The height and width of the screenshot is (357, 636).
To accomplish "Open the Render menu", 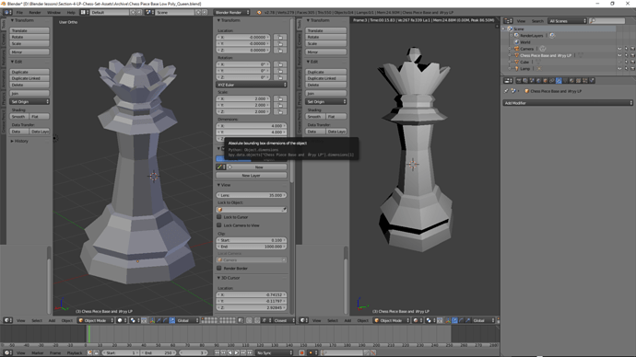I will pos(35,12).
